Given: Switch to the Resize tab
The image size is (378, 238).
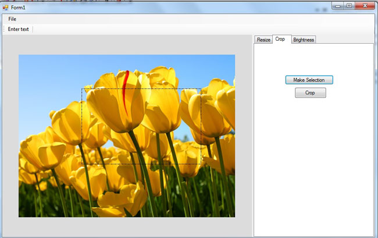Looking at the screenshot, I should 263,40.
